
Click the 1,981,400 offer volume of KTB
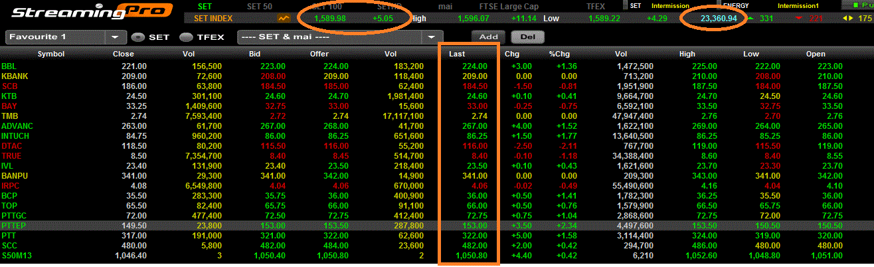coord(405,96)
